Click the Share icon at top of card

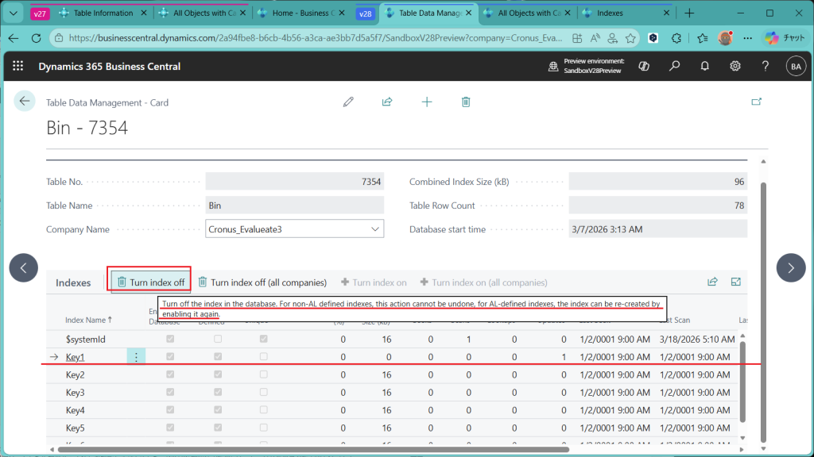point(387,102)
